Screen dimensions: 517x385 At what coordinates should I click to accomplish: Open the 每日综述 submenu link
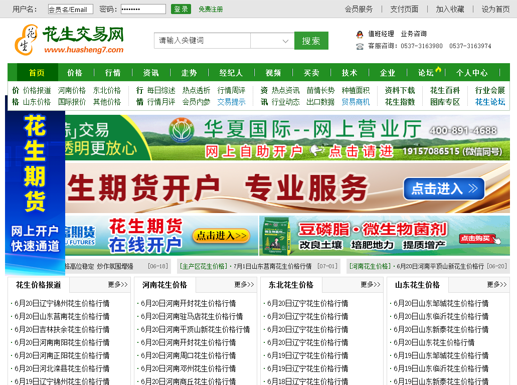pos(161,90)
